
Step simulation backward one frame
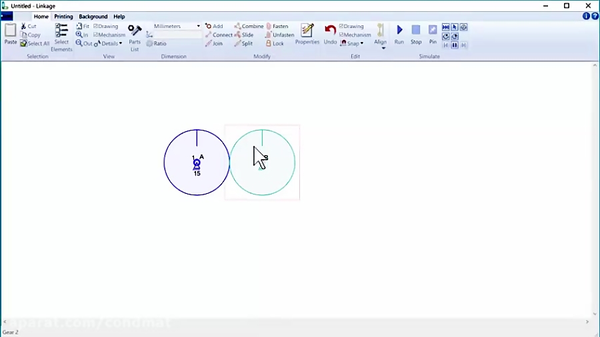tap(446, 45)
